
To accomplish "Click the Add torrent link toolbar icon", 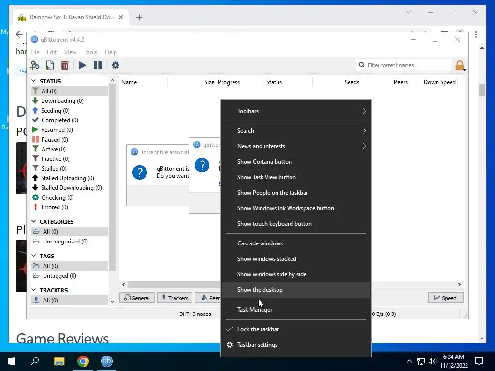I will 35,65.
